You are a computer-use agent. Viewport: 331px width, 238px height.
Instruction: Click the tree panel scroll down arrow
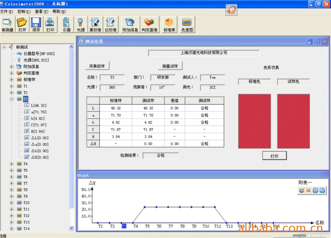point(71,228)
